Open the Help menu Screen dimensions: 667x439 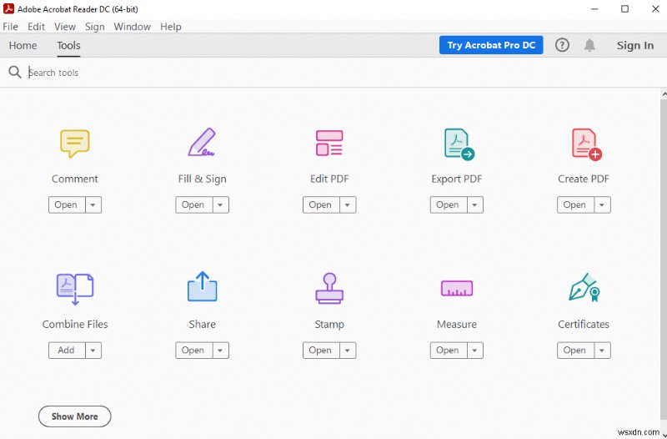click(x=171, y=27)
